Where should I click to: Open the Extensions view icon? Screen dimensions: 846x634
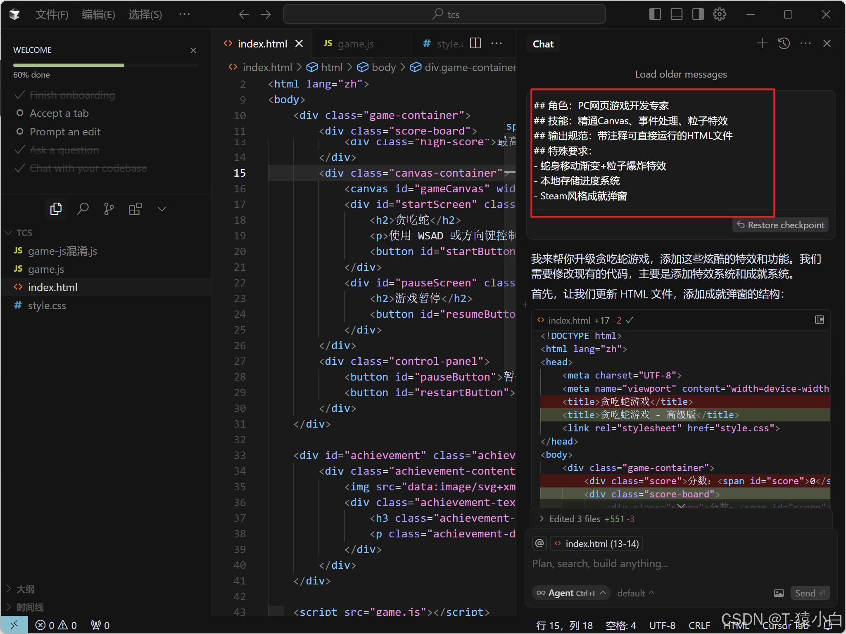[x=135, y=209]
